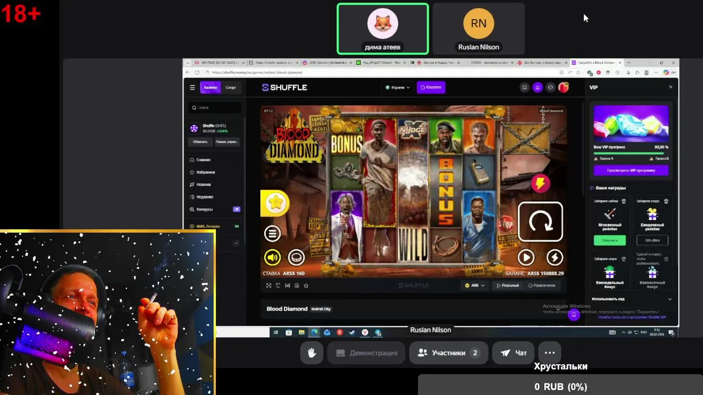
Task: Mute the slot game sound
Action: (x=272, y=257)
